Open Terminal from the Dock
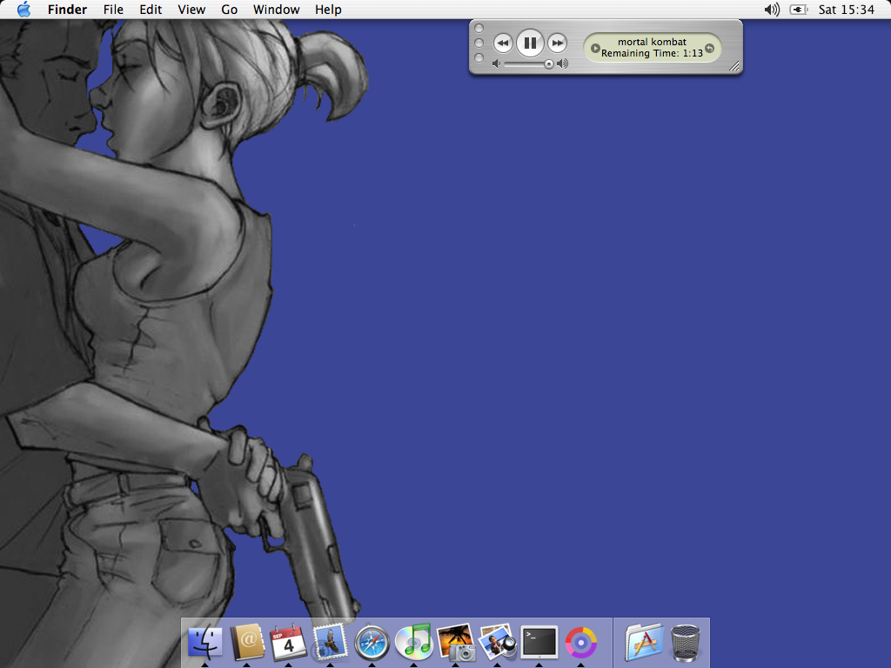This screenshot has width=891, height=668. [539, 642]
